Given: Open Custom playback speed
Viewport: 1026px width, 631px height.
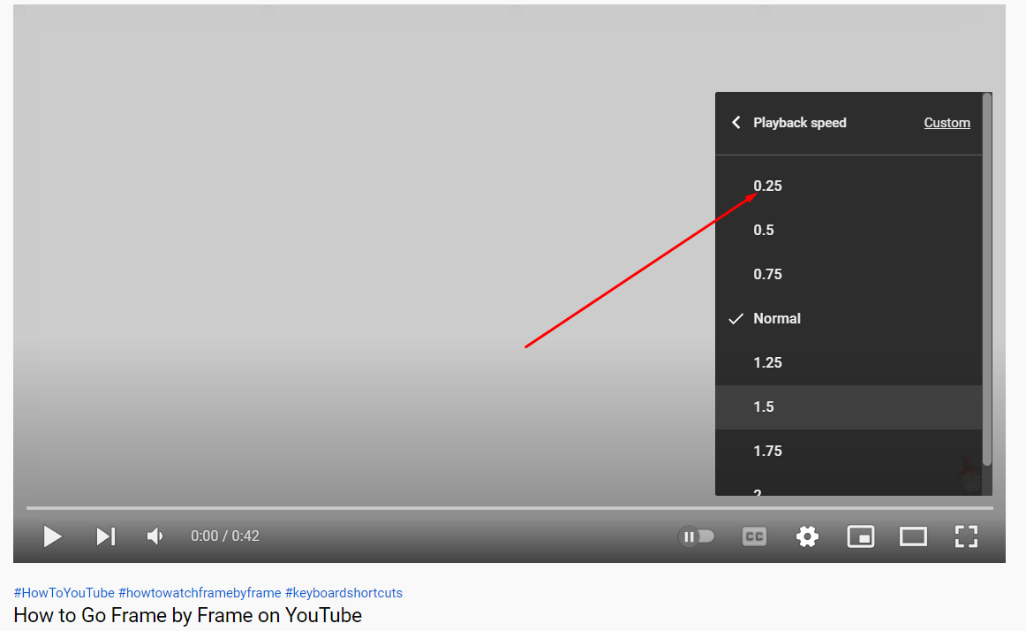Looking at the screenshot, I should pos(947,123).
